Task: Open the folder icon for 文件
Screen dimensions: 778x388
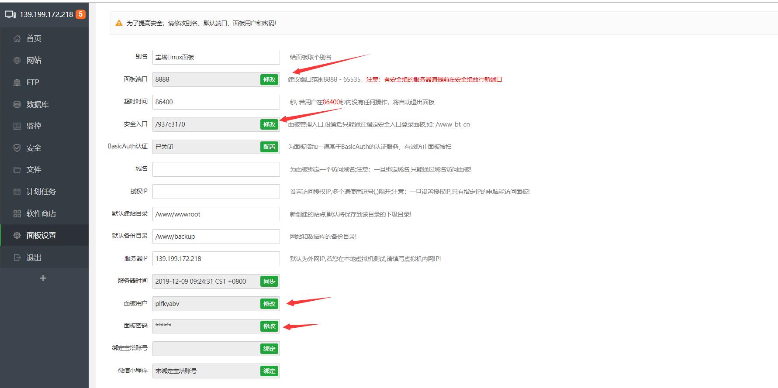Action: pos(17,170)
